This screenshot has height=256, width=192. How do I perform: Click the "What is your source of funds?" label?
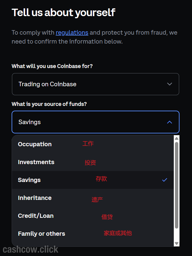point(49,104)
